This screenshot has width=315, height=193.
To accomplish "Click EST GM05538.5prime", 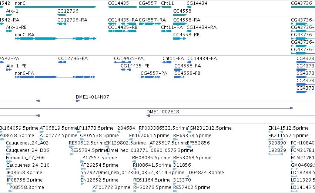I will click(x=99, y=136).
